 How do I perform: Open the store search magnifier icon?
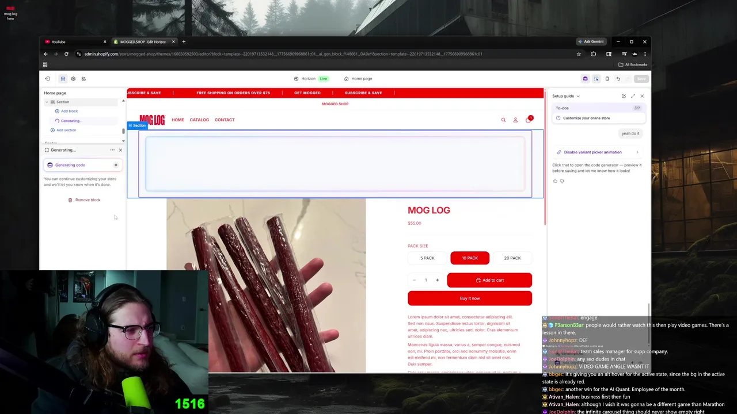click(503, 120)
